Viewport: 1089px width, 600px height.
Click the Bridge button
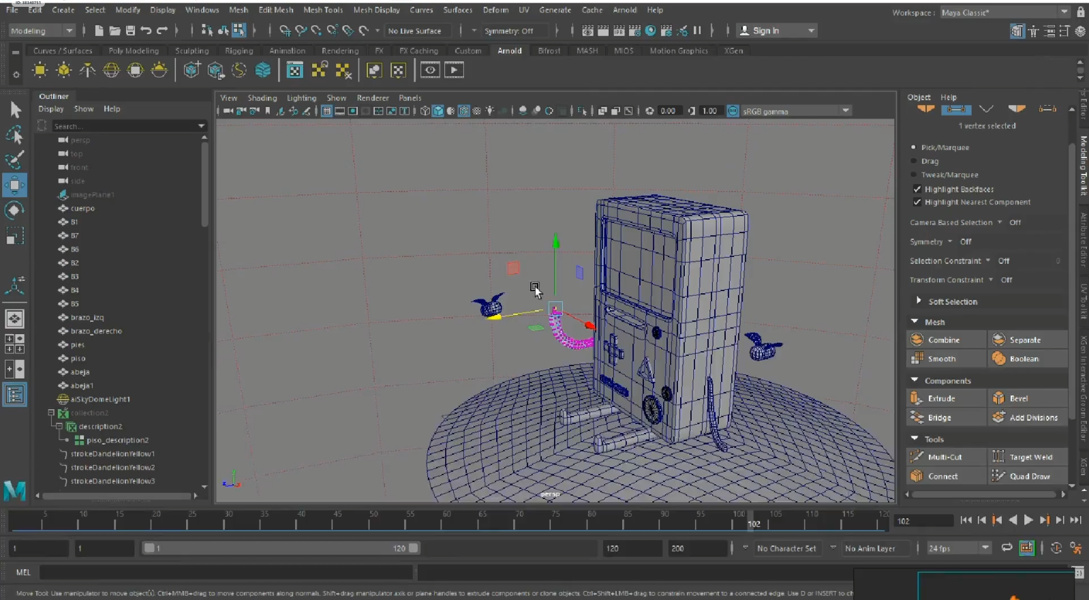pyautogui.click(x=946, y=417)
